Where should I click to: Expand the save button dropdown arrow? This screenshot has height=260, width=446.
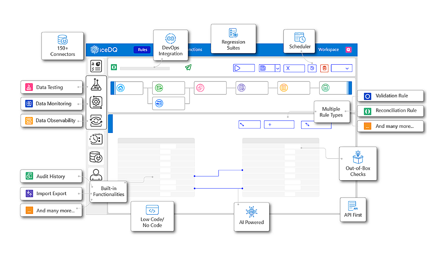[x=277, y=68]
